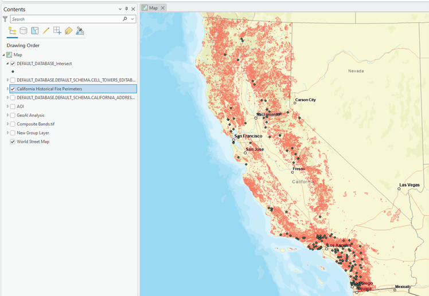This screenshot has width=429, height=296.
Task: Expand the CALIFORNIA_ADDRES layer
Action: 7,97
